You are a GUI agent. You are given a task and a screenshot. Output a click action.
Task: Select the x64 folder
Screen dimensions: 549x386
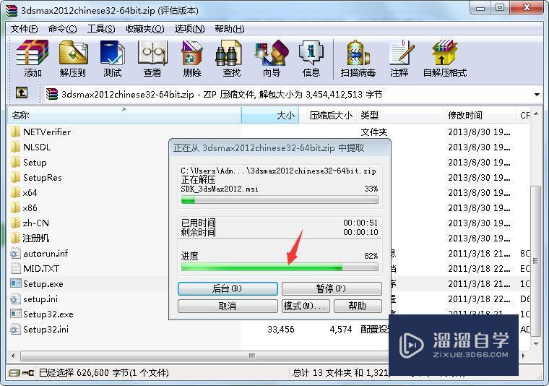coord(24,193)
